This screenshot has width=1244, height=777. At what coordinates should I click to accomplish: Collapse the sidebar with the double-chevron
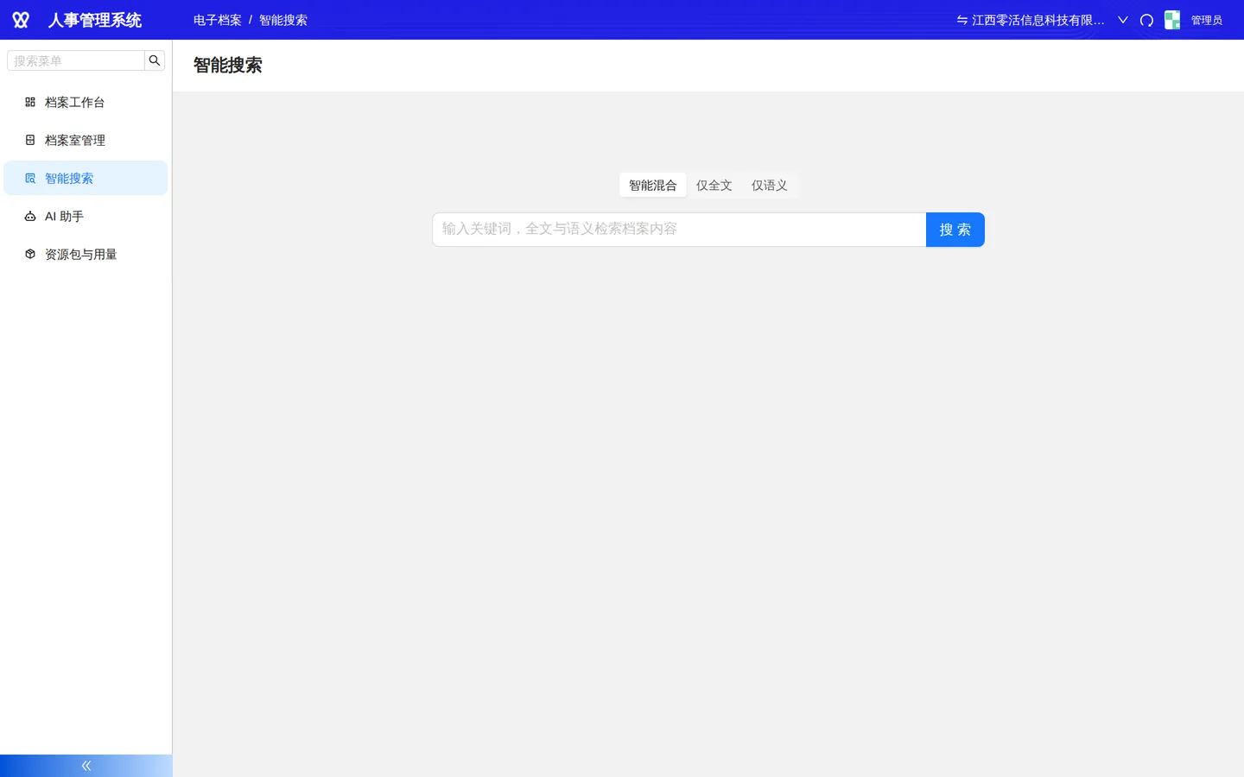point(86,766)
